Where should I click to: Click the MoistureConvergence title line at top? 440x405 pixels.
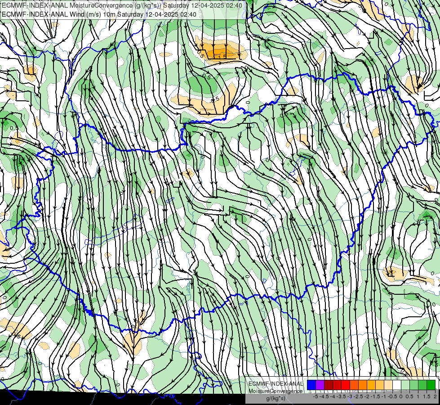(122, 5)
